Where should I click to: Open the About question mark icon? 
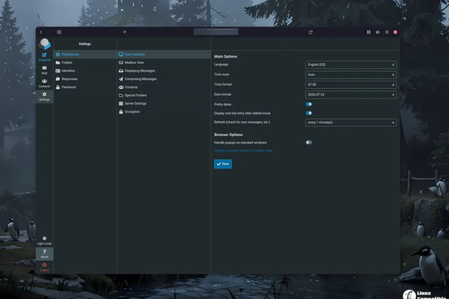click(44, 253)
